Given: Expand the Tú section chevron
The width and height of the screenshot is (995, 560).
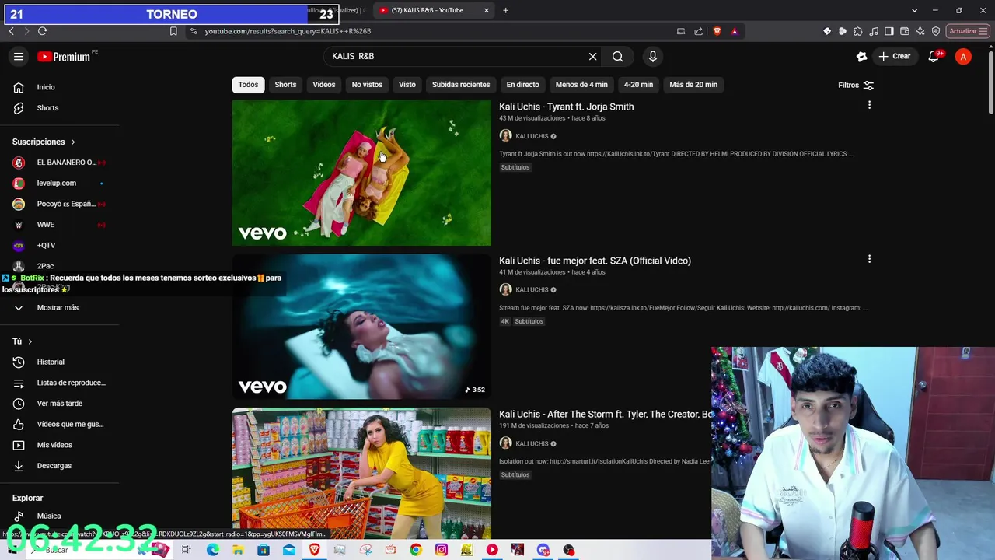Looking at the screenshot, I should coord(30,341).
